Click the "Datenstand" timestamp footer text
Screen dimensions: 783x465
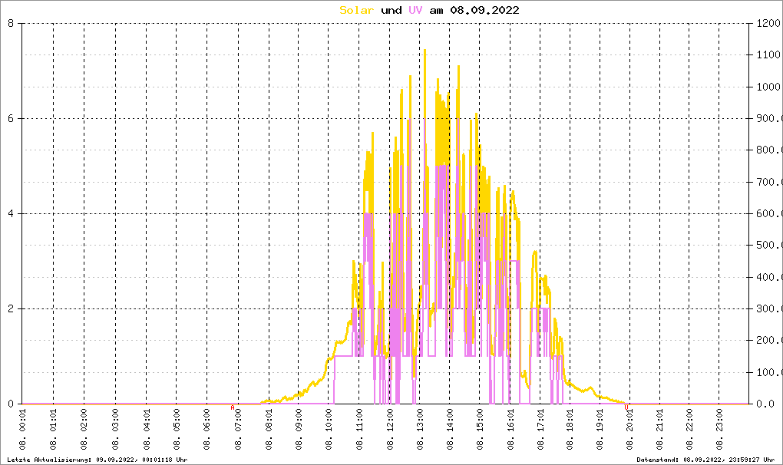708,459
